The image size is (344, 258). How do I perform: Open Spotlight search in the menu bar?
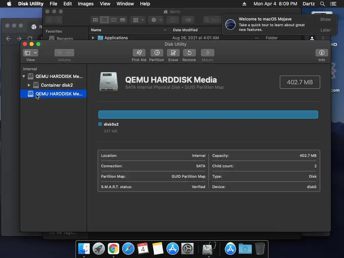tap(322, 4)
